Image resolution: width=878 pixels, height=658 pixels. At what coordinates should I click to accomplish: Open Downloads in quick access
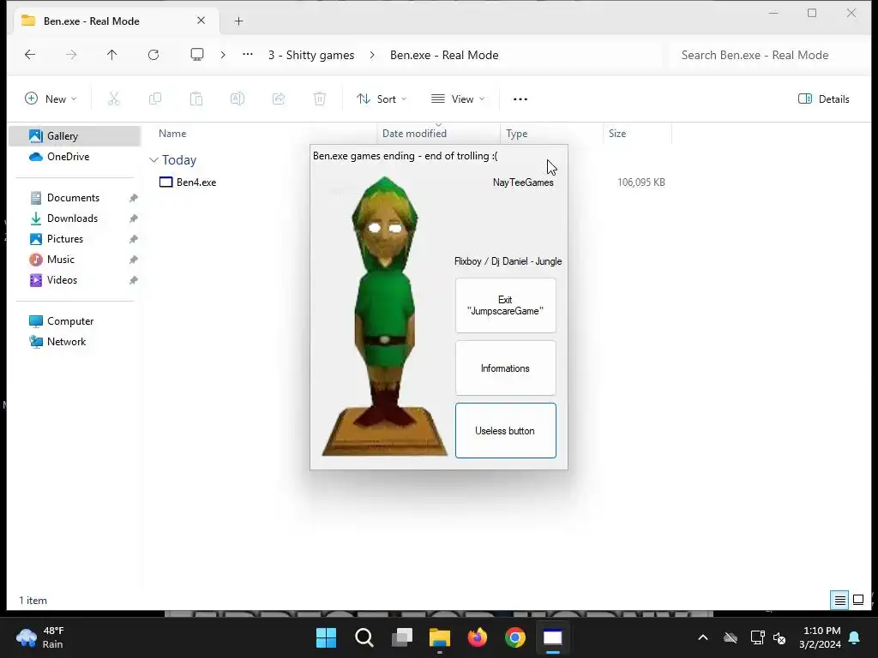[72, 218]
